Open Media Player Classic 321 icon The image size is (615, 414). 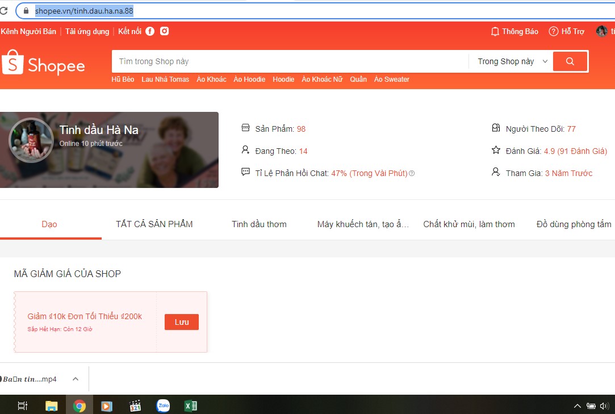(135, 405)
